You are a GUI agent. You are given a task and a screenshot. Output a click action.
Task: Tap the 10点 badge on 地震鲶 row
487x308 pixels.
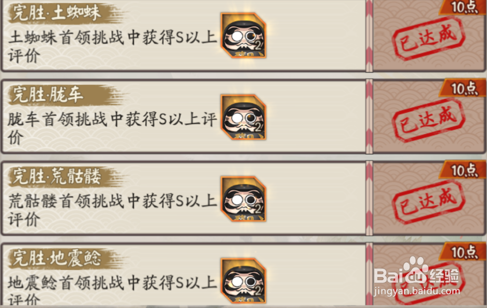point(464,252)
